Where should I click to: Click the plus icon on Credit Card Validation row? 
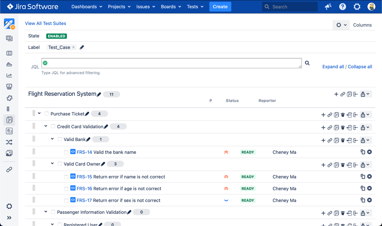tap(323, 128)
